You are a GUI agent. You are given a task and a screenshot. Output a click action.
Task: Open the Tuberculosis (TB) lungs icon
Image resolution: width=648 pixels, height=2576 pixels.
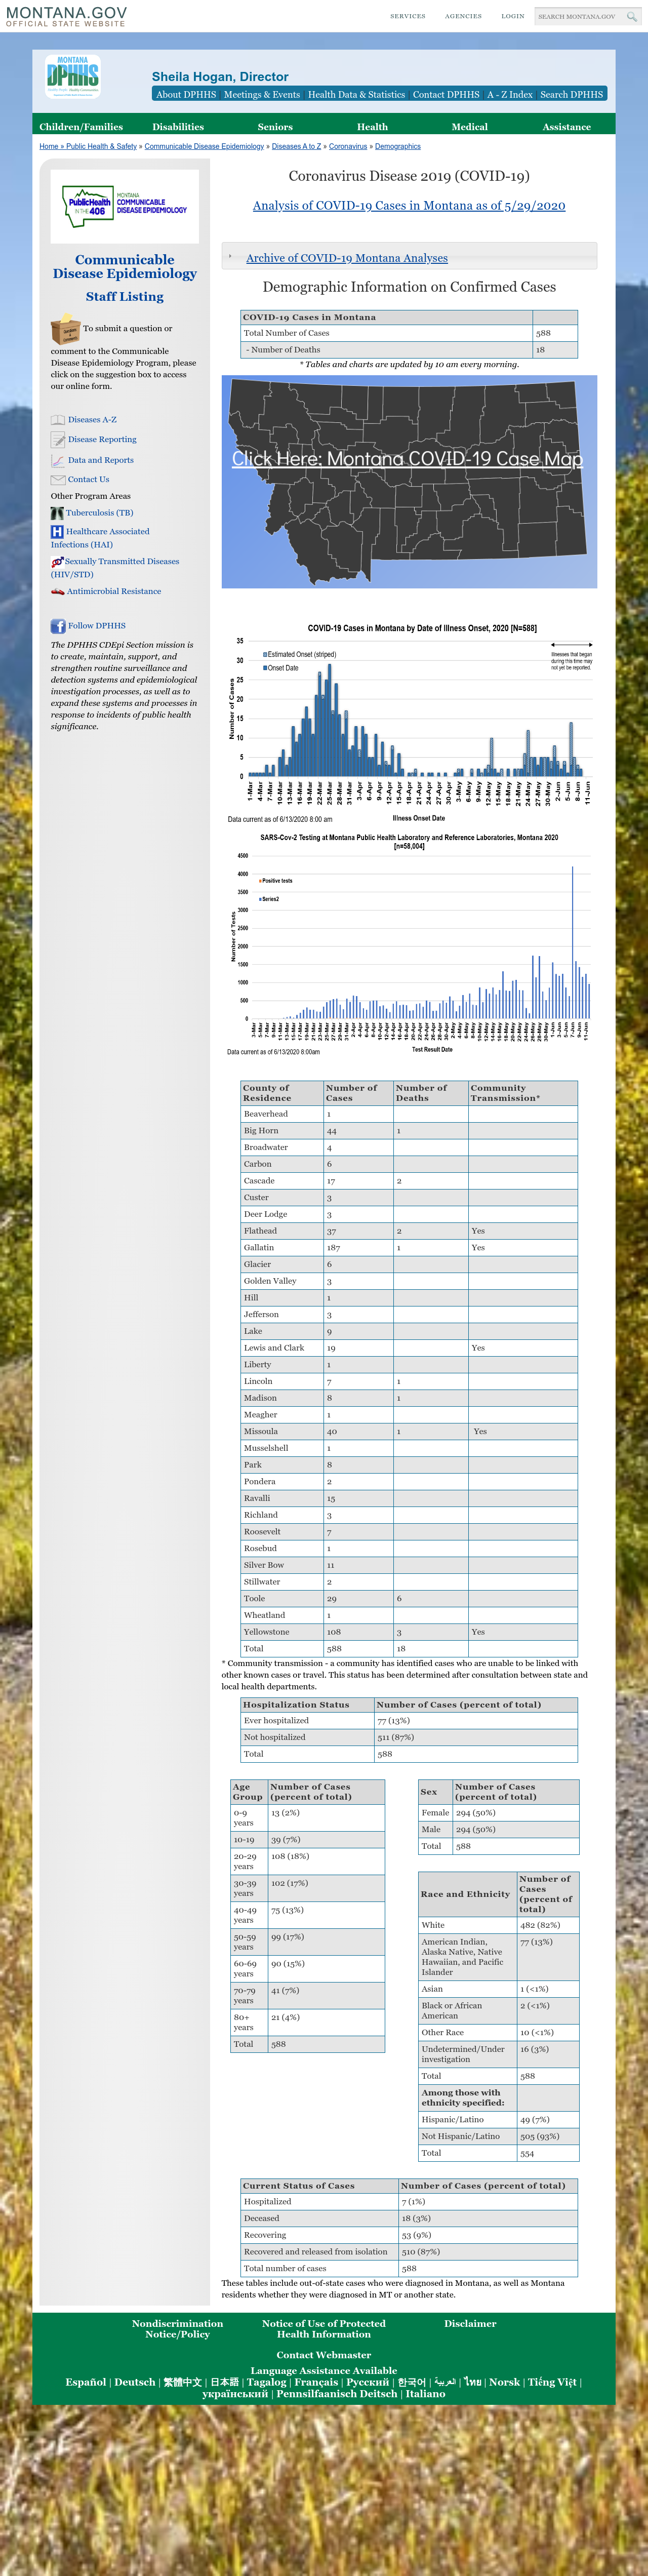[57, 513]
